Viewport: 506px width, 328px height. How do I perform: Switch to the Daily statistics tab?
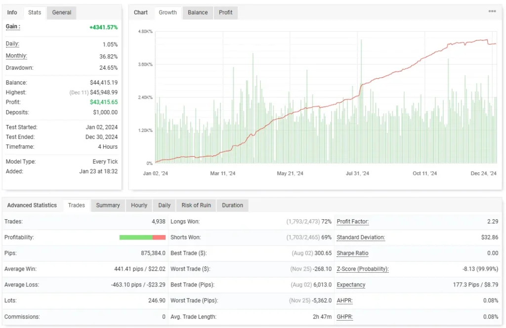(164, 205)
